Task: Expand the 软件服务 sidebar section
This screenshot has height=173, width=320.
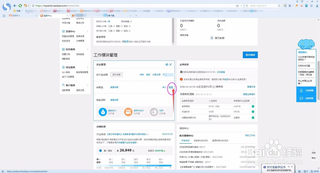Action: 88,49
